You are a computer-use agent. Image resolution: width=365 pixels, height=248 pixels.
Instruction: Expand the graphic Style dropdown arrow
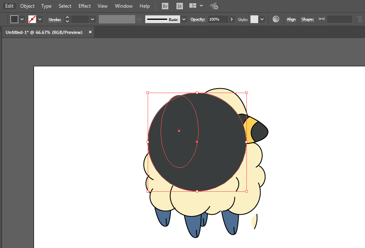(262, 19)
